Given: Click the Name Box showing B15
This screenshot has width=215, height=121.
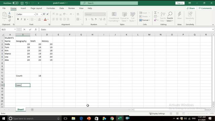Looking at the screenshot, I should 7,30.
